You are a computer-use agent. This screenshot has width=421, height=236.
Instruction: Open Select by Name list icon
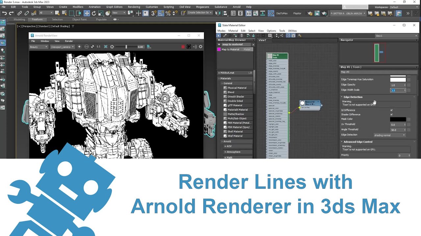click(64, 13)
